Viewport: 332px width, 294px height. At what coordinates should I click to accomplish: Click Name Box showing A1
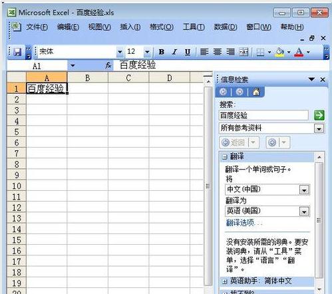(37, 66)
